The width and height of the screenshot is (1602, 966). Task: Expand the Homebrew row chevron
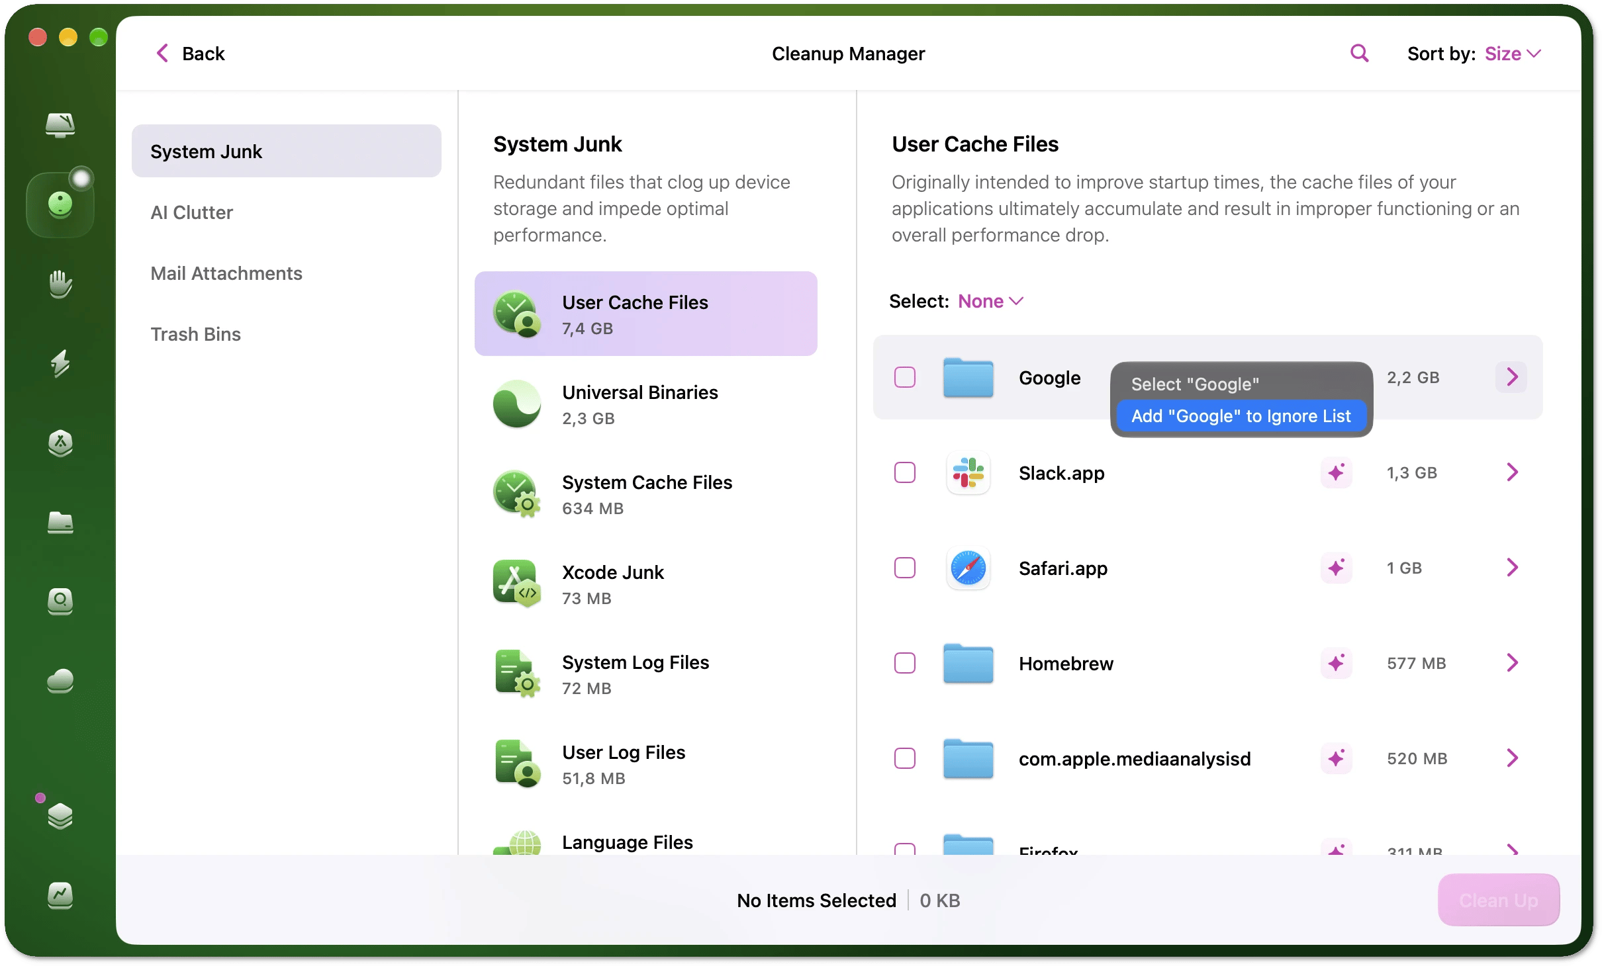(x=1512, y=663)
